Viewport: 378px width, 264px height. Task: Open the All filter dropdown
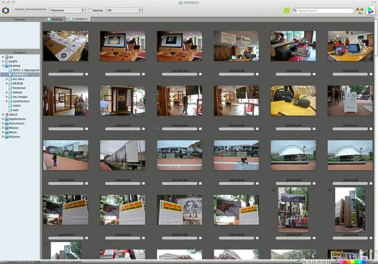coord(124,10)
